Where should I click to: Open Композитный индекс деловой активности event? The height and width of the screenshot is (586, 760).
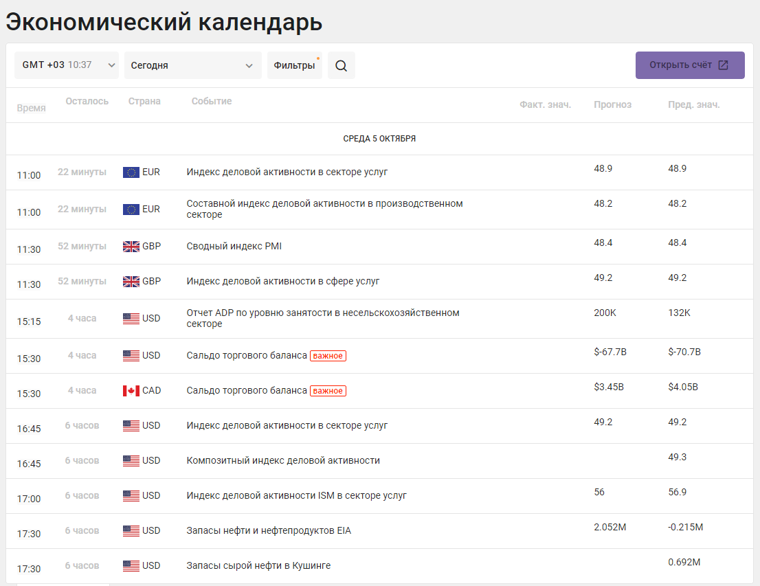click(283, 460)
